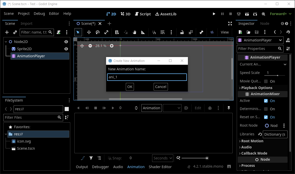Viewport: 295px width, 174px height.
Task: Toggle bezier curve editor icon
Action: coord(83,158)
